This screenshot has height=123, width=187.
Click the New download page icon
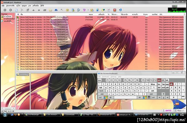pos(16,10)
